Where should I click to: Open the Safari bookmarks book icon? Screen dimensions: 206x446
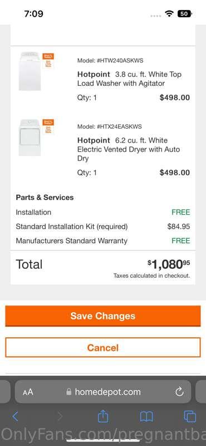146,416
